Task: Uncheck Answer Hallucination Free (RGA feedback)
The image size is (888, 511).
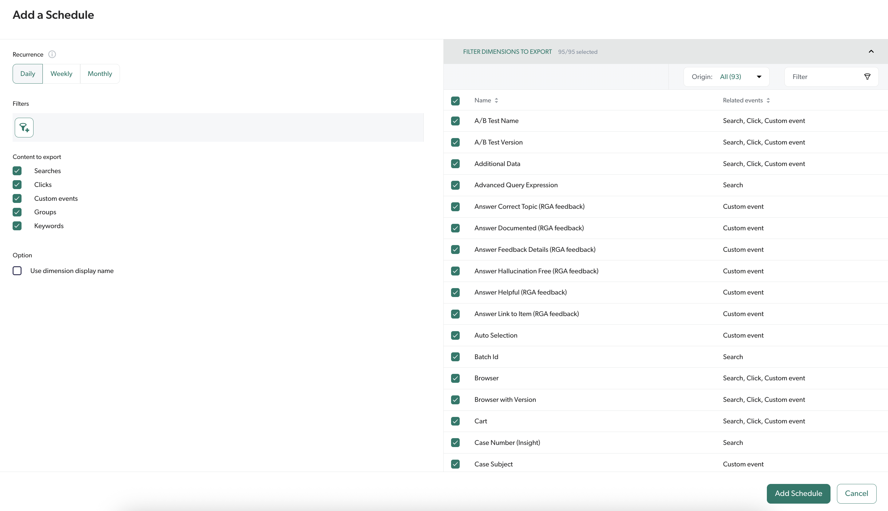Action: coord(455,271)
